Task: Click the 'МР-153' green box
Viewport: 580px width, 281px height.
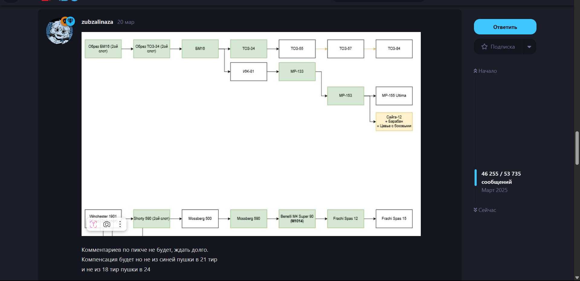Action: 346,96
